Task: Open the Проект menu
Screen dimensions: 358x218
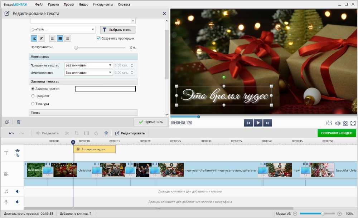Action: pos(69,5)
